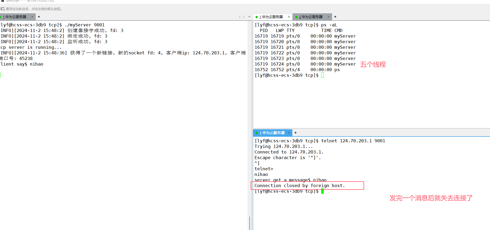
Task: Click the ps row for PID 16752
Action: point(297,70)
